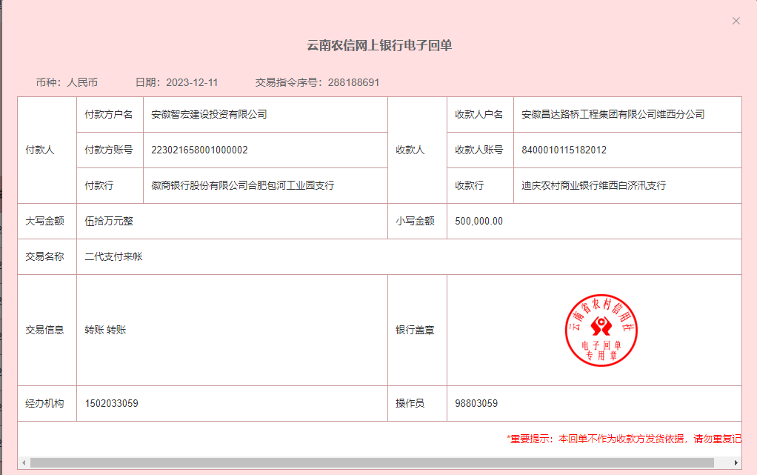Click the red 重要提示 notice text
757x475 pixels.
(x=624, y=439)
